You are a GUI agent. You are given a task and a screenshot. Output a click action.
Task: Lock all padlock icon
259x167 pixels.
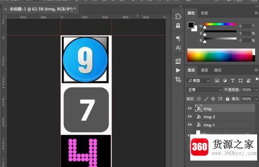pos(227,99)
